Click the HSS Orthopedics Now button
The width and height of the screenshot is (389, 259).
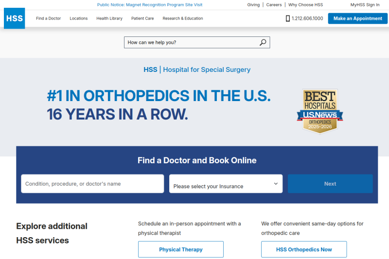pyautogui.click(x=304, y=249)
